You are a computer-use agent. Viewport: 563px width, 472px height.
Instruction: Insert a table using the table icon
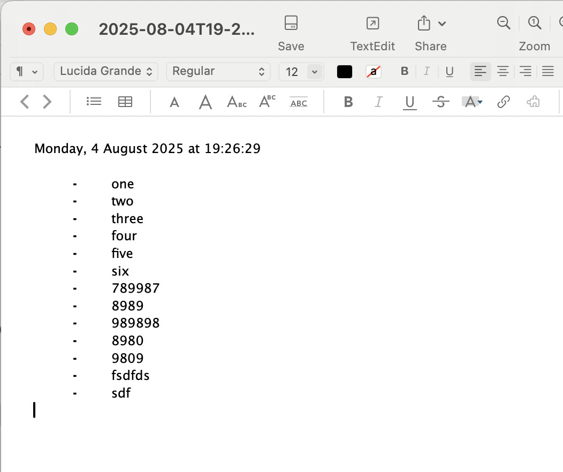click(125, 102)
